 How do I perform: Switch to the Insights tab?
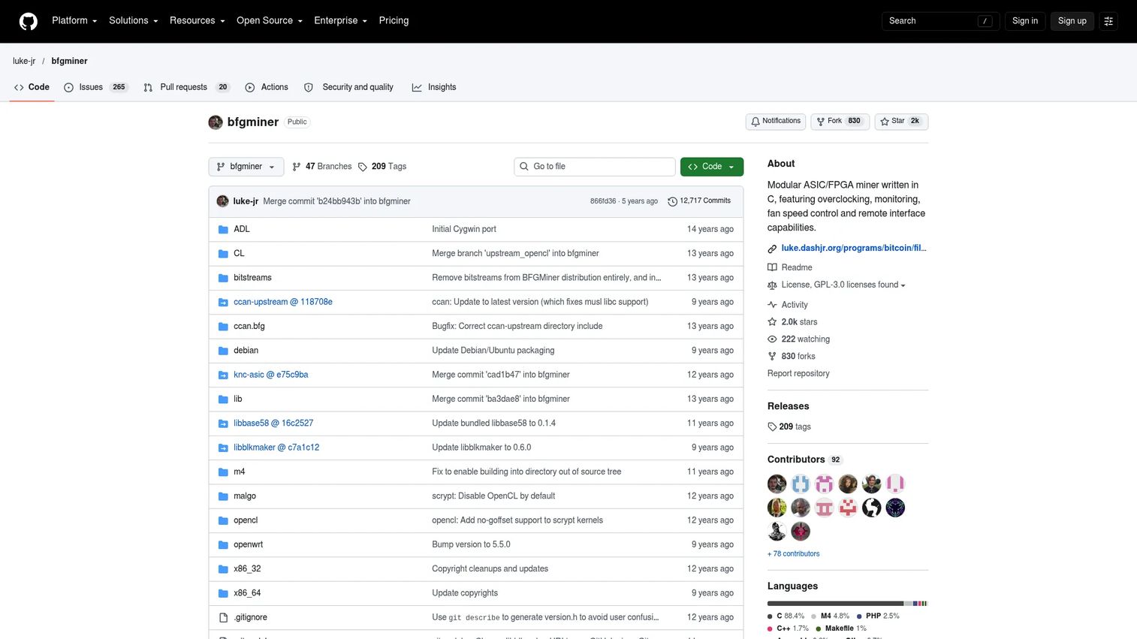pyautogui.click(x=434, y=87)
